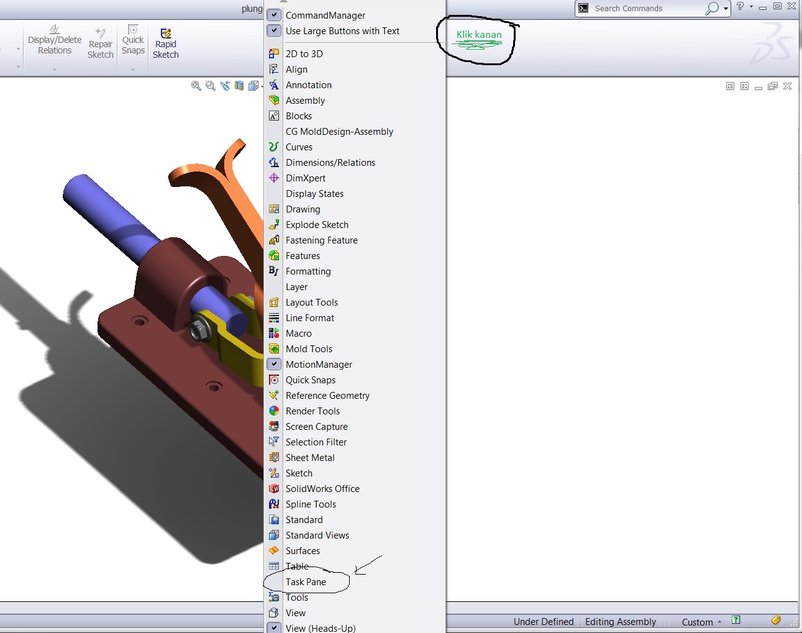802x633 pixels.
Task: Select the Zoom to Fit icon
Action: (196, 86)
